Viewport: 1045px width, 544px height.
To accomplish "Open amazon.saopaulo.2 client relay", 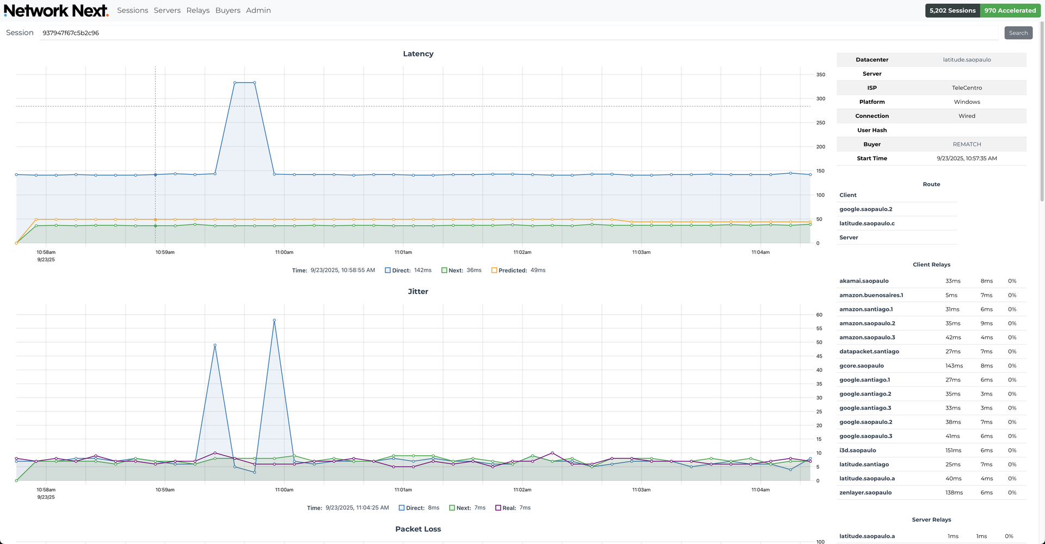I will coord(867,323).
